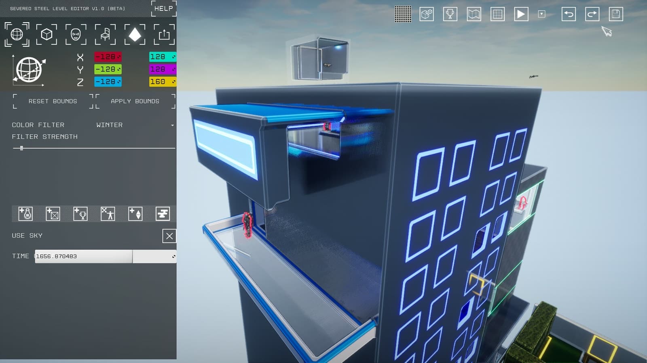Click the play level button
Screen dimensions: 647x363
click(x=521, y=14)
